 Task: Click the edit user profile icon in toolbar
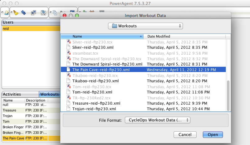7,13
